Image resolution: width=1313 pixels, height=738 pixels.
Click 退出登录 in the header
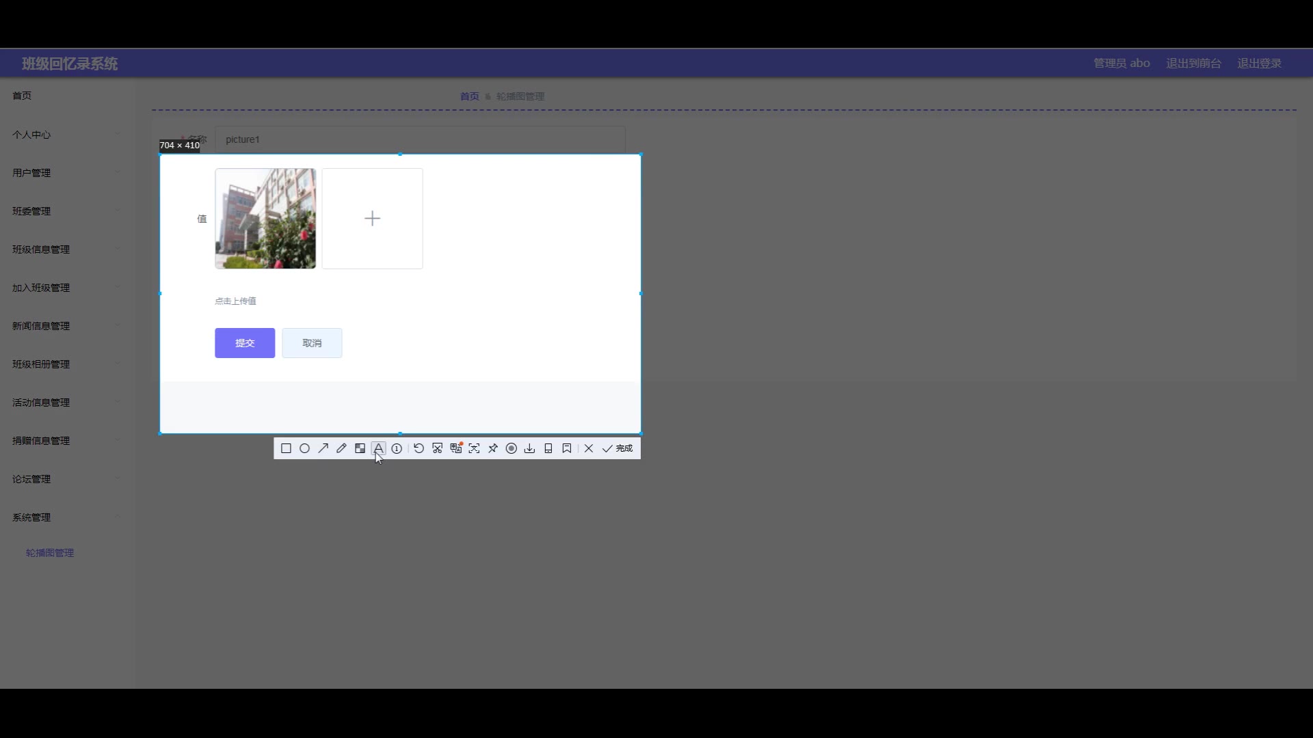[x=1259, y=63]
